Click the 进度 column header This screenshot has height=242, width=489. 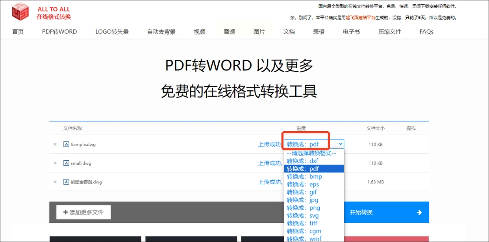pos(301,128)
